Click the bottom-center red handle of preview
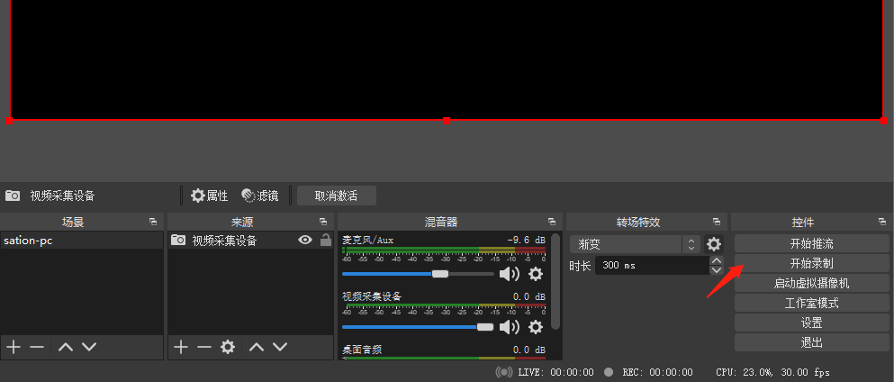The image size is (894, 382). 447,121
